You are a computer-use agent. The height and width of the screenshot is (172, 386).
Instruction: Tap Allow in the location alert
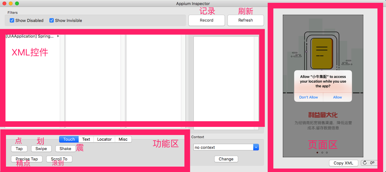338,97
